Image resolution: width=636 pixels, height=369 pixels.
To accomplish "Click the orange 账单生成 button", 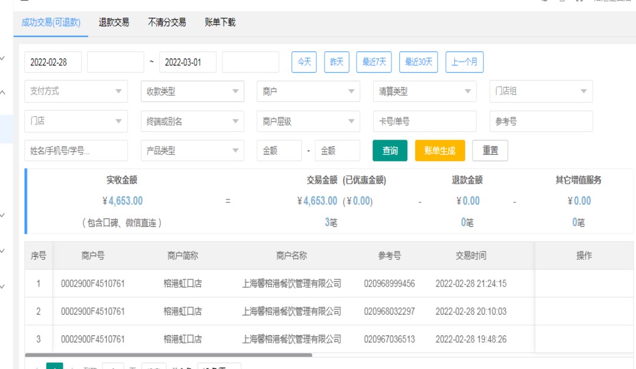I will coord(440,151).
